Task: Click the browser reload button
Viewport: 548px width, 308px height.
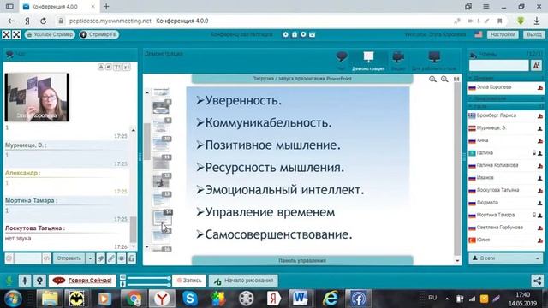Action: pyautogui.click(x=43, y=21)
